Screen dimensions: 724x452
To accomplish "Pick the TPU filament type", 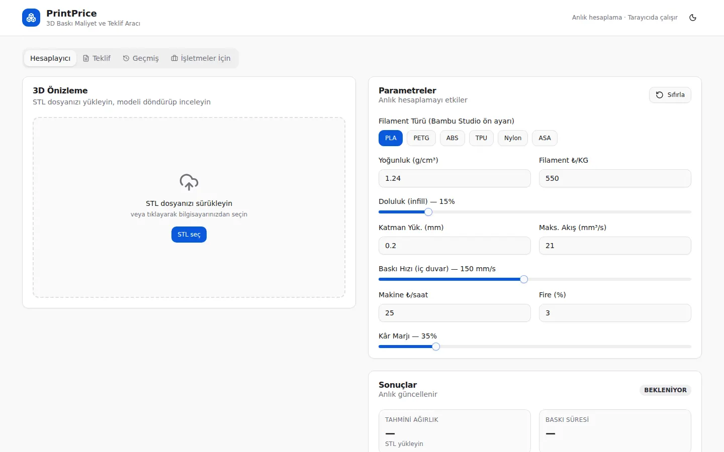I will point(481,138).
